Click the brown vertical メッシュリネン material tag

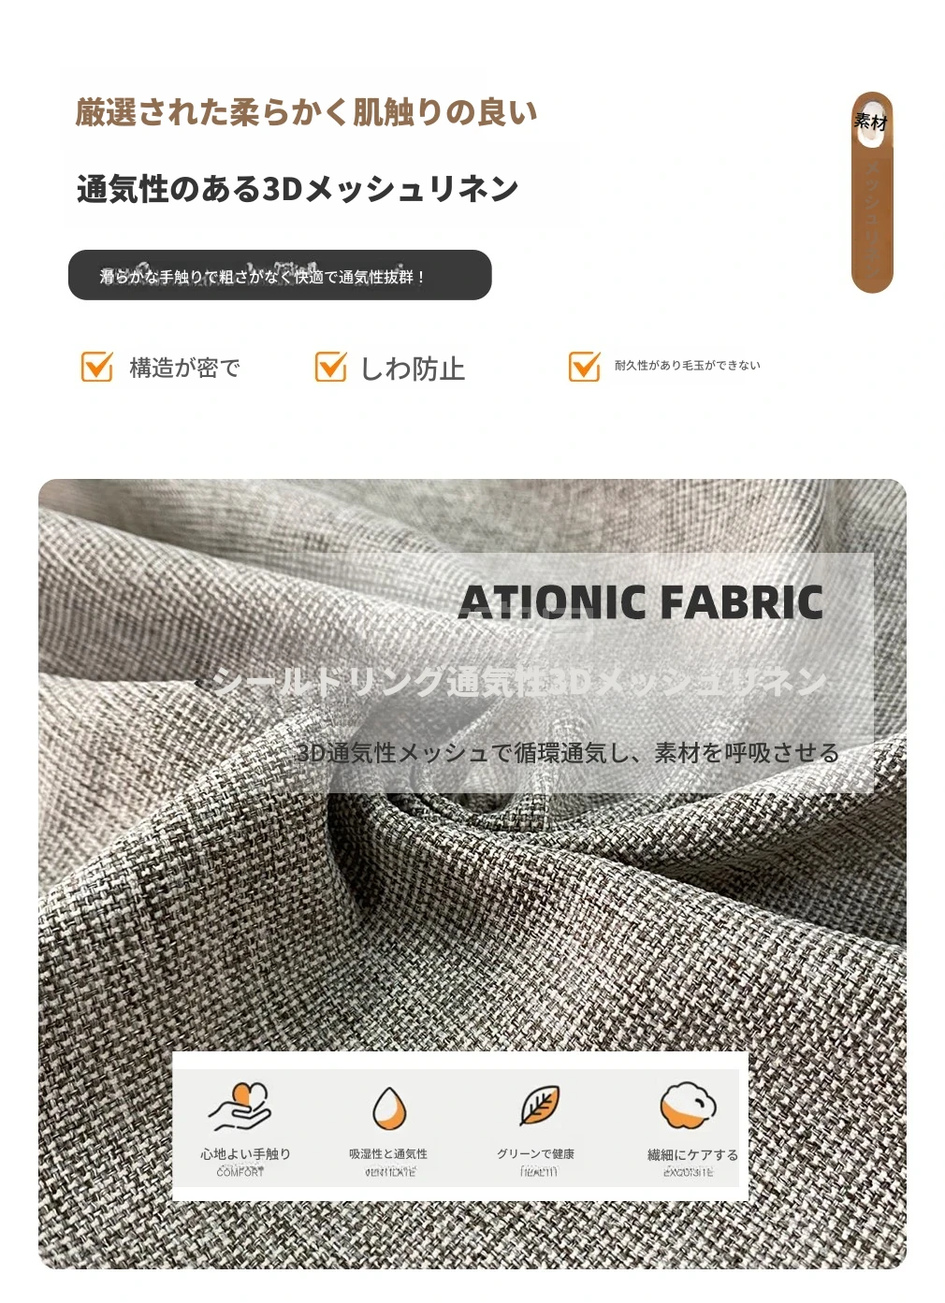click(872, 193)
